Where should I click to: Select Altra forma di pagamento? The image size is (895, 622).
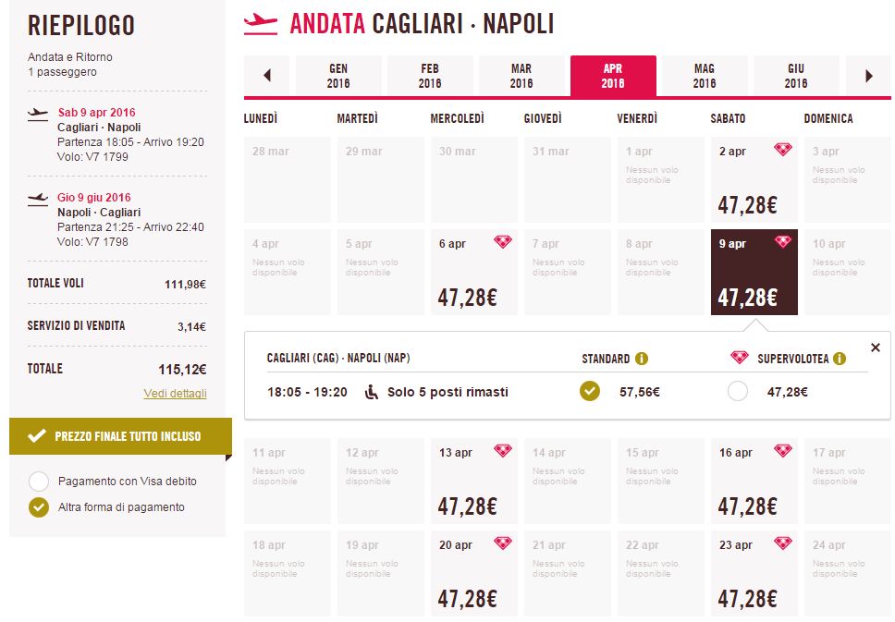click(x=39, y=506)
